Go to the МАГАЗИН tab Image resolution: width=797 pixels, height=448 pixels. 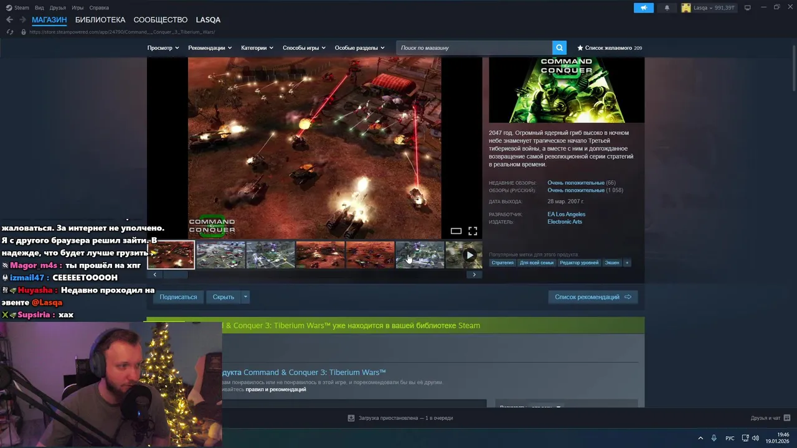(x=49, y=20)
